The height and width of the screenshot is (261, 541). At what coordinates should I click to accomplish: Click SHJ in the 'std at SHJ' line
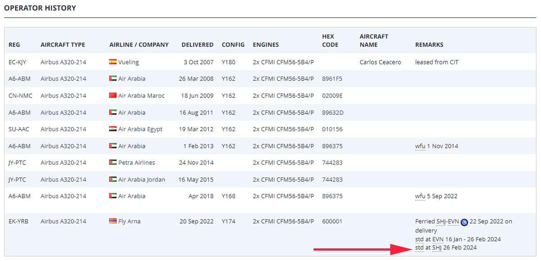[437, 247]
